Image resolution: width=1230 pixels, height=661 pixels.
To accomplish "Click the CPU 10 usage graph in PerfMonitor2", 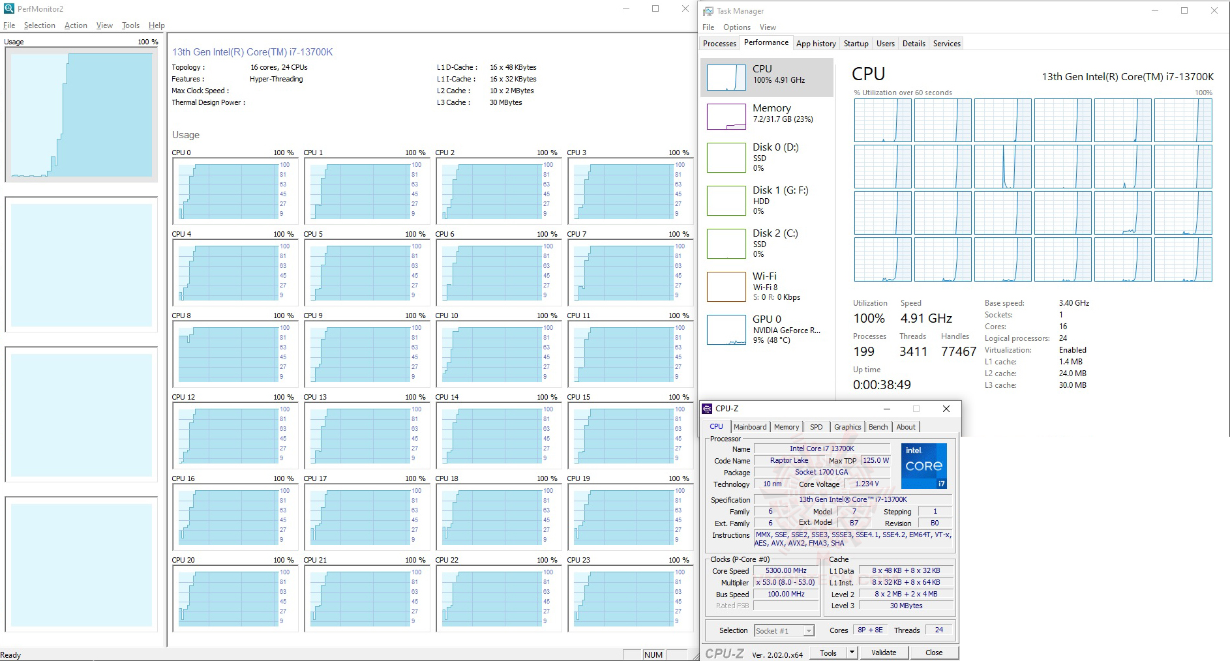I will [x=498, y=354].
